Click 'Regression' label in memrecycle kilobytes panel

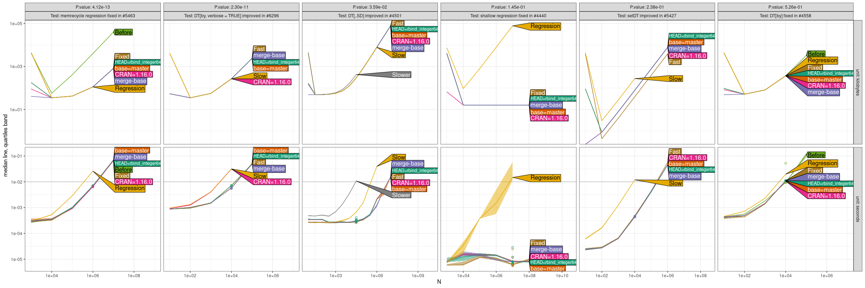(130, 89)
